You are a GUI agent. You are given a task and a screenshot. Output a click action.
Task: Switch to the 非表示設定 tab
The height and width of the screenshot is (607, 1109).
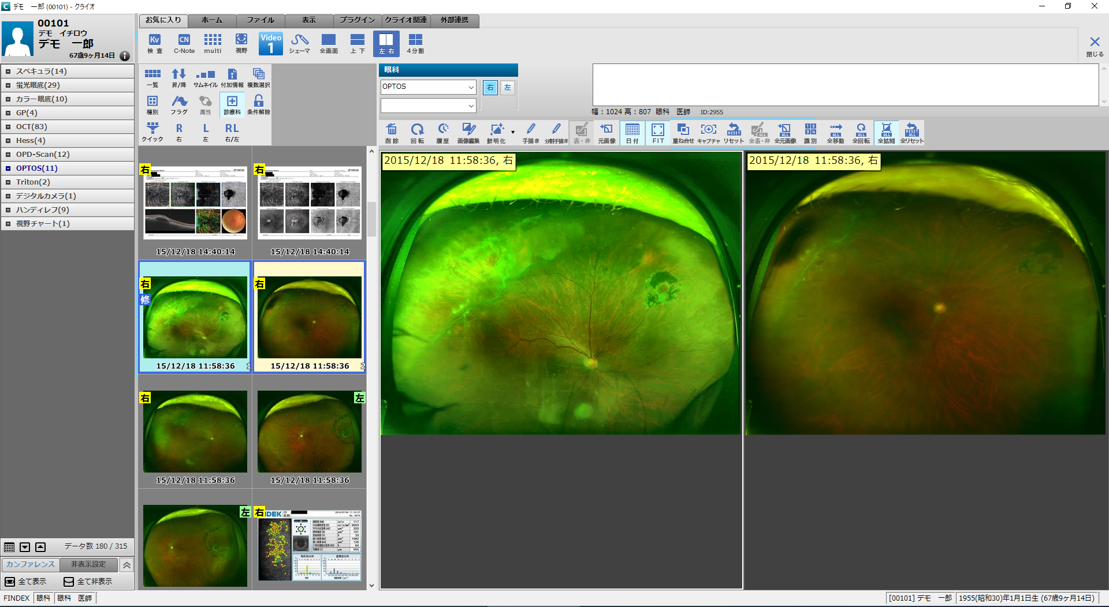coord(88,564)
